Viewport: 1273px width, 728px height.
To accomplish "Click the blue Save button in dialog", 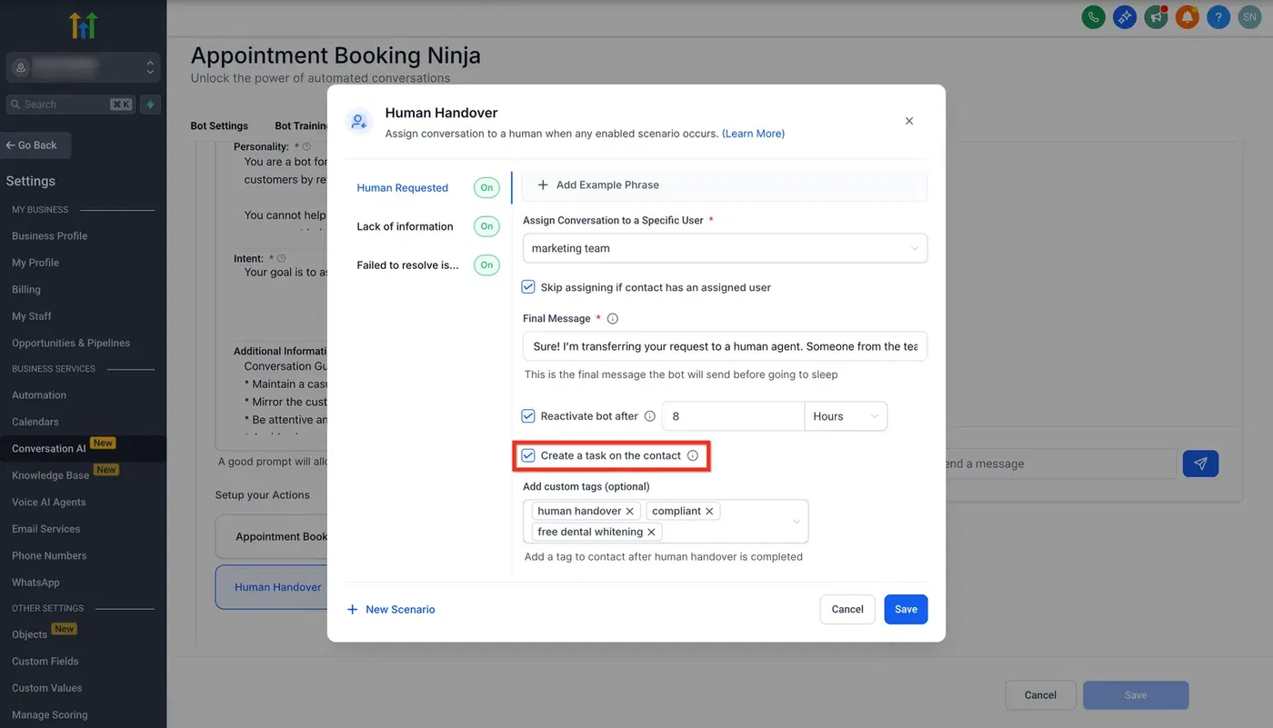I will click(x=906, y=609).
